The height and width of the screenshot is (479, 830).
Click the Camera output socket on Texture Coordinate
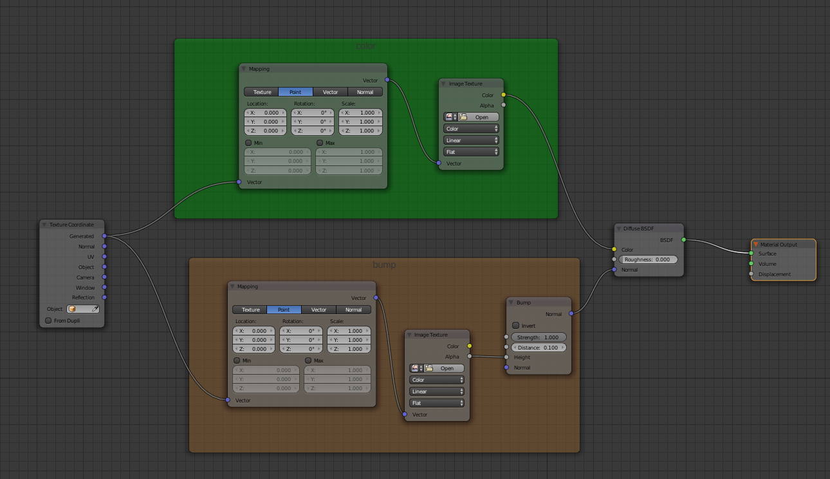(104, 277)
